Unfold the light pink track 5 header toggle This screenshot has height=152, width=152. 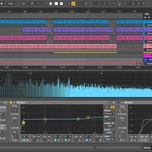point(146,46)
